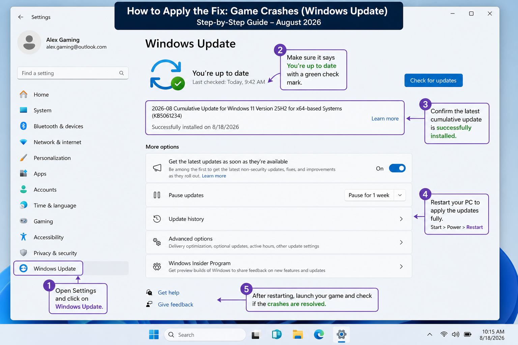Screen dimensions: 518x345
Task: Click the Accounts person icon
Action: tap(24, 189)
